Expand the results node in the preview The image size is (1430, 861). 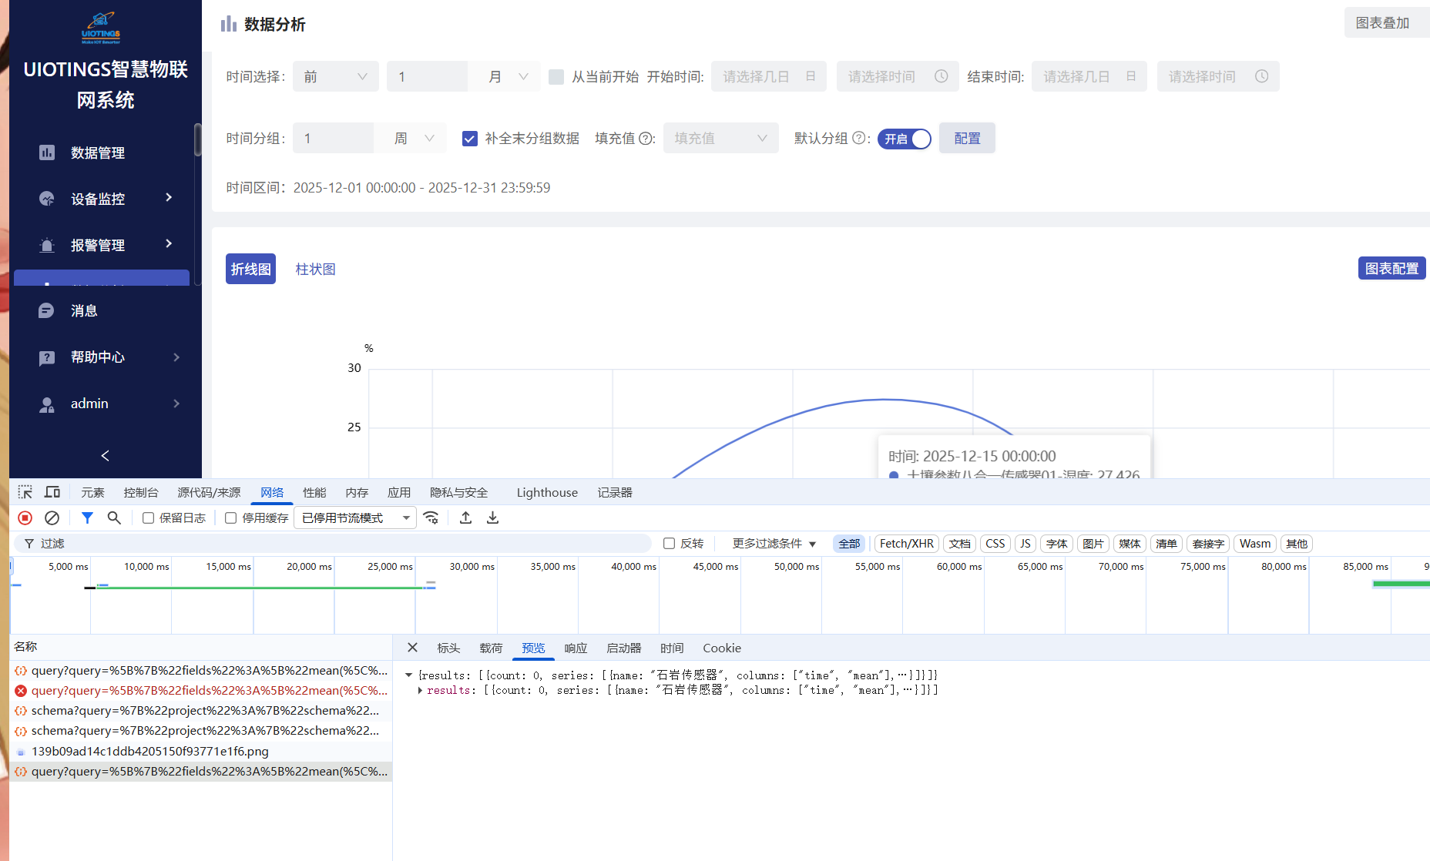pos(420,691)
